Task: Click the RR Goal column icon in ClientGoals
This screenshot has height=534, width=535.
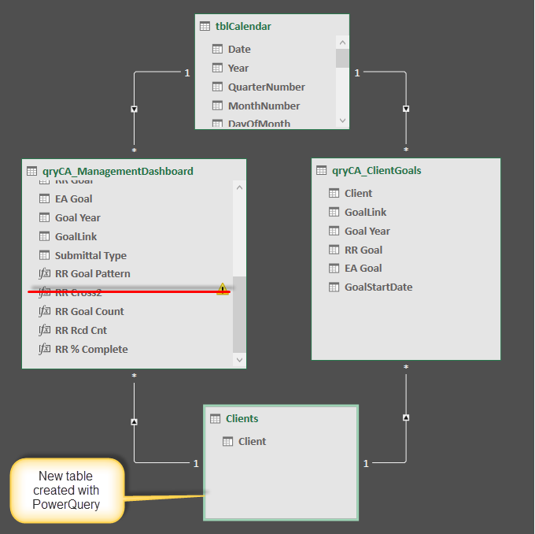Action: click(334, 250)
